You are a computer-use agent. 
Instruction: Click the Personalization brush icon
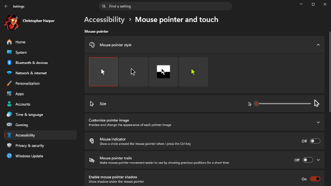pyautogui.click(x=9, y=83)
